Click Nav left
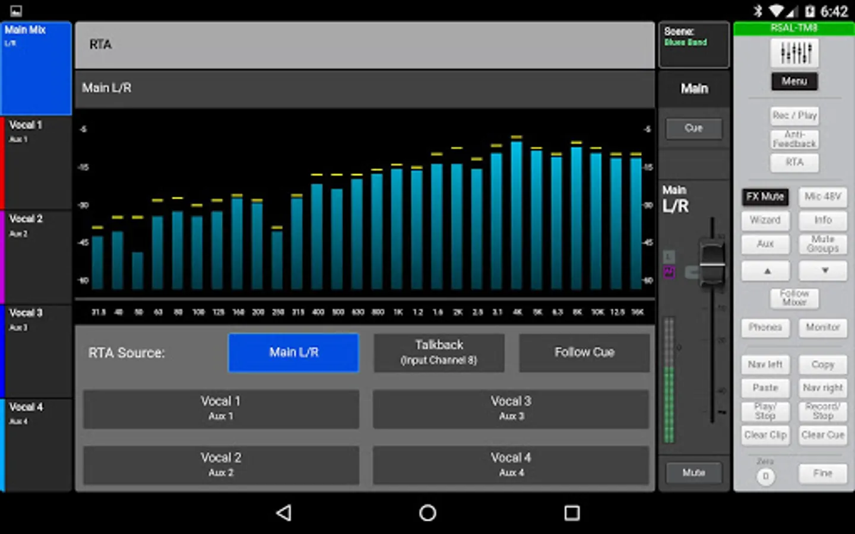This screenshot has height=534, width=855. [x=765, y=364]
